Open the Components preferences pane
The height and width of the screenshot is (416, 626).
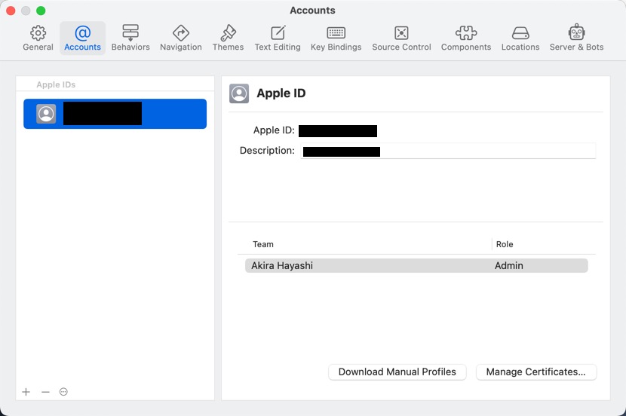(466, 38)
